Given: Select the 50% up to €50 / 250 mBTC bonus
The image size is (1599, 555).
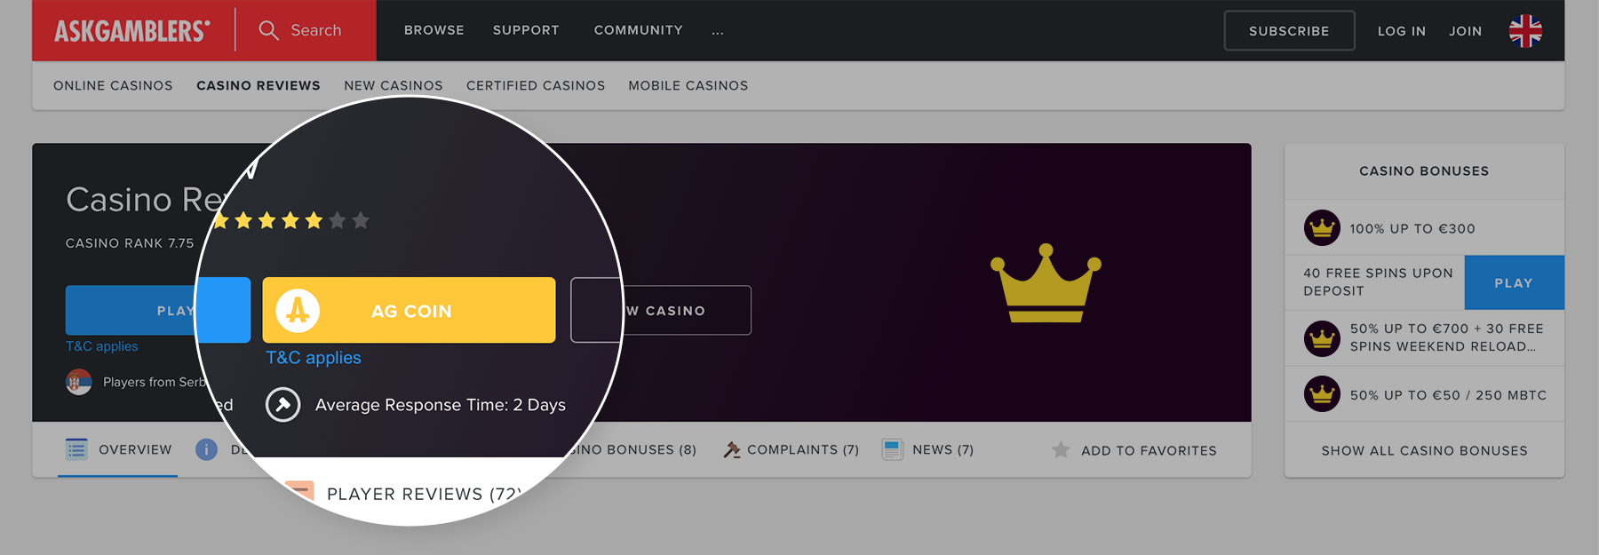Looking at the screenshot, I should [1424, 394].
